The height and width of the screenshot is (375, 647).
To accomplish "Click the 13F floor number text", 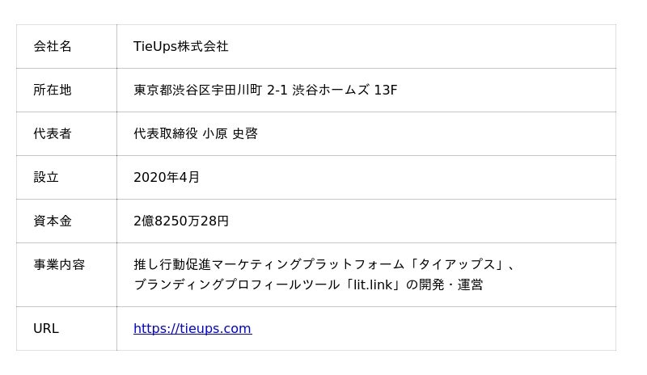I will 386,90.
